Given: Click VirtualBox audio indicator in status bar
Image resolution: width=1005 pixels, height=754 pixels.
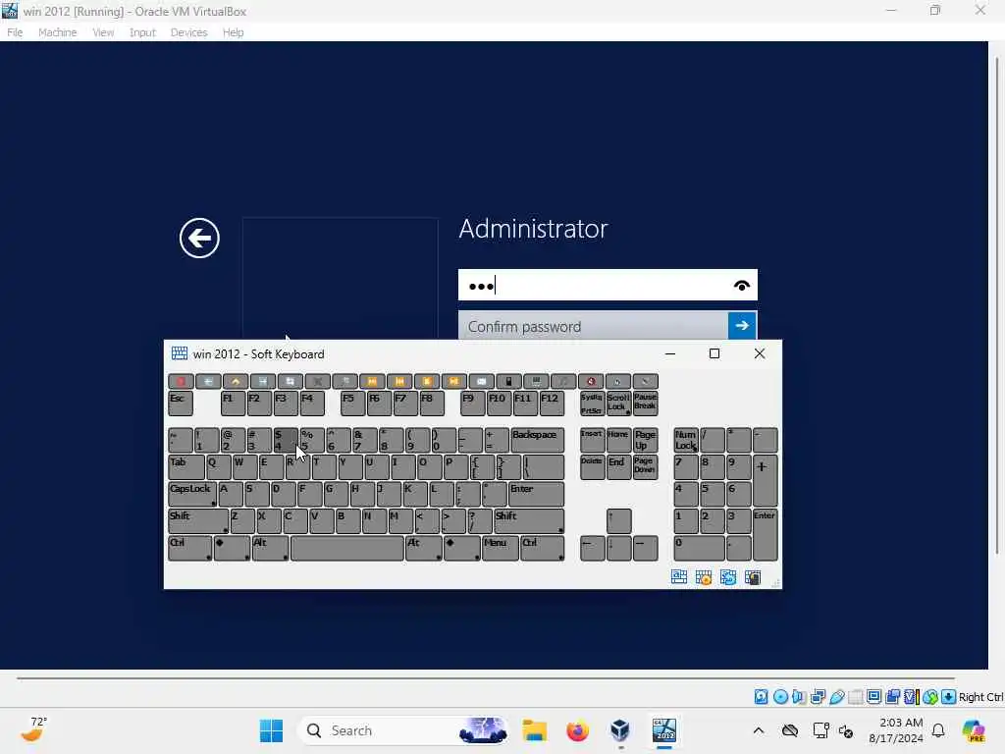Looking at the screenshot, I should click(799, 696).
